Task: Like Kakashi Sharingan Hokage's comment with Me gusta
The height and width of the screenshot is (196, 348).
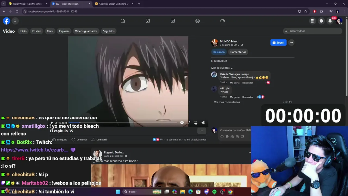Action: 235,82
